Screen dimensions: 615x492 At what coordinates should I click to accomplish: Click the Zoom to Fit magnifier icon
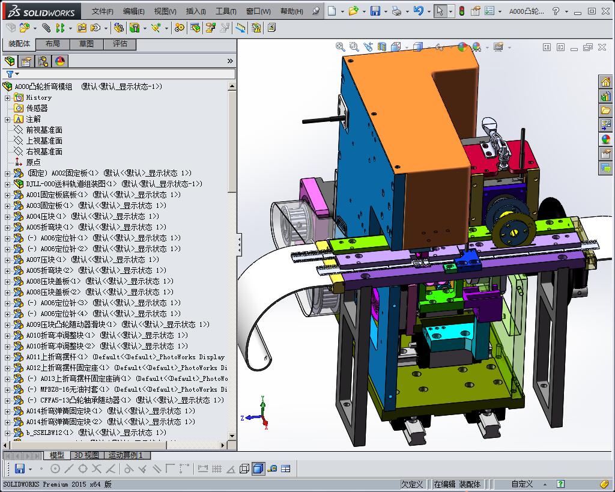tap(340, 47)
